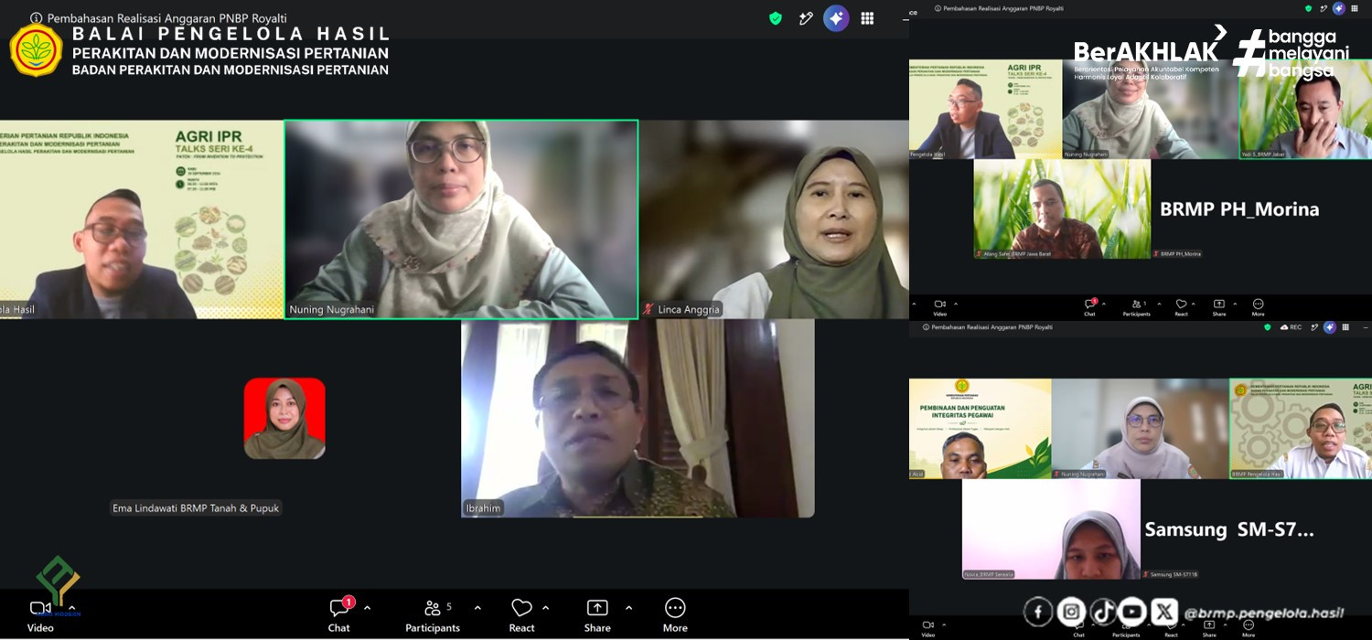Click the cloud REC recording indicator
This screenshot has width=1372, height=640.
tap(1291, 326)
